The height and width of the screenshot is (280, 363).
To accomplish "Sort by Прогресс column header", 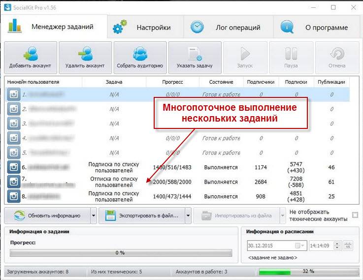I will pos(172,82).
